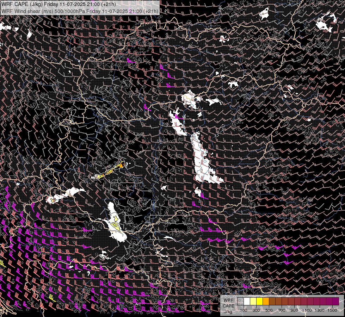This screenshot has height=317, width=345.
Task: Select the white 100 J/kg legend swatch
Action: (x=247, y=301)
